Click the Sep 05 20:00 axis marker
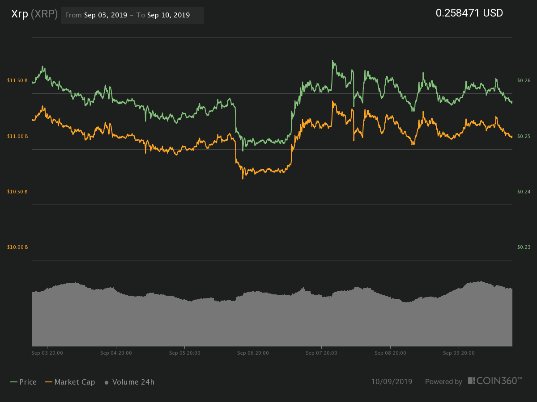The image size is (537, 402). pyautogui.click(x=184, y=353)
